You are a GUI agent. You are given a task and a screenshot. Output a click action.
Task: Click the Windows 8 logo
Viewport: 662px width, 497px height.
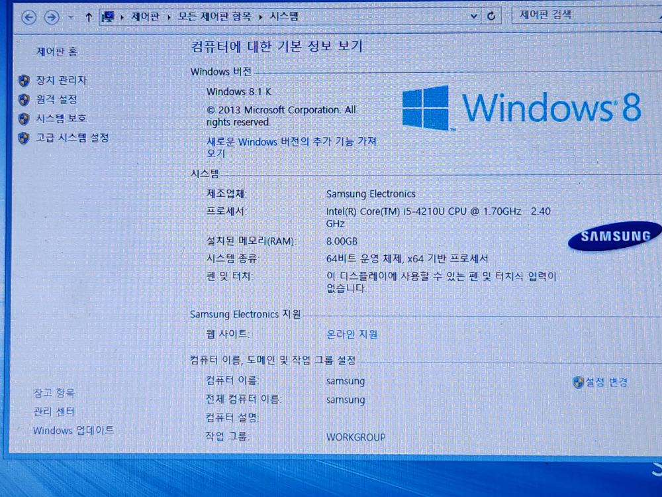coord(522,108)
